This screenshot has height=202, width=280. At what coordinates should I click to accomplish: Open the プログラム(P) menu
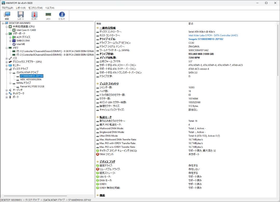pos(7,8)
